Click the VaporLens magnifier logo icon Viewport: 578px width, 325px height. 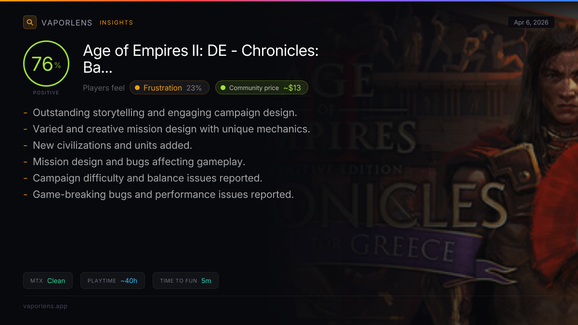click(30, 22)
